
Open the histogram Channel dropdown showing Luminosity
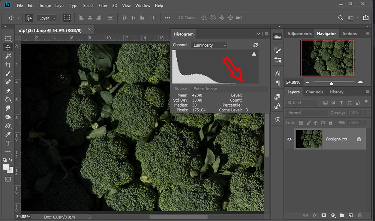click(209, 45)
